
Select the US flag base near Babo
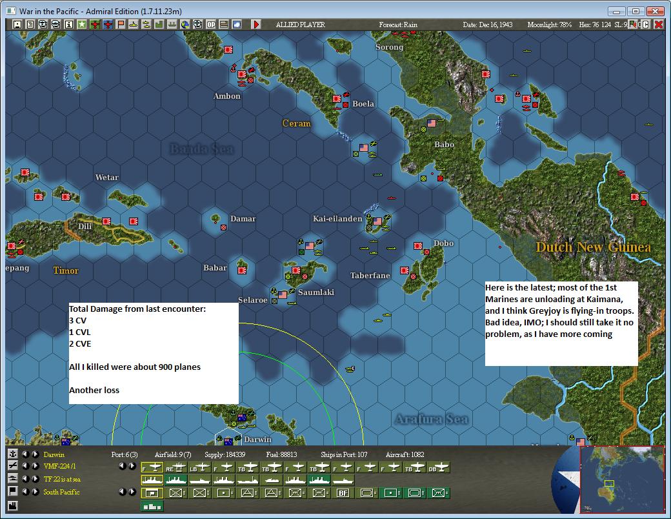(432, 123)
